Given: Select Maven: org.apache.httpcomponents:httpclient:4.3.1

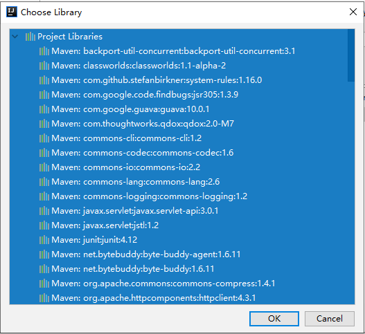Looking at the screenshot, I should click(153, 298).
